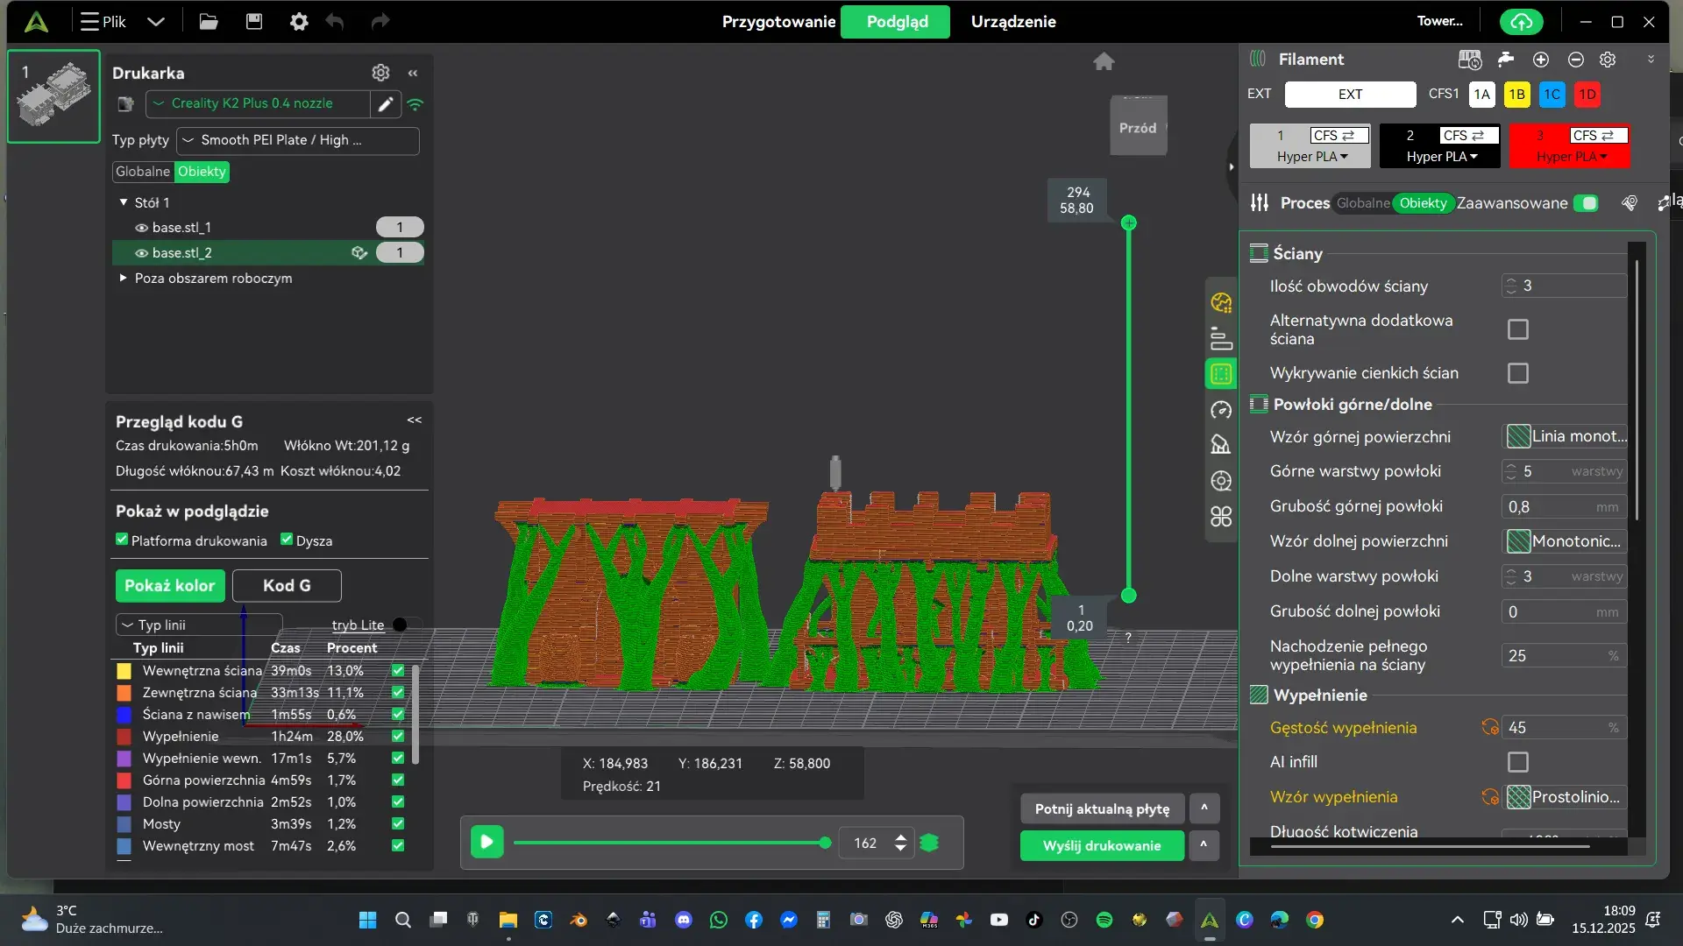The image size is (1683, 946).
Task: Toggle the Zaawansowane advanced switch
Action: 1585,203
